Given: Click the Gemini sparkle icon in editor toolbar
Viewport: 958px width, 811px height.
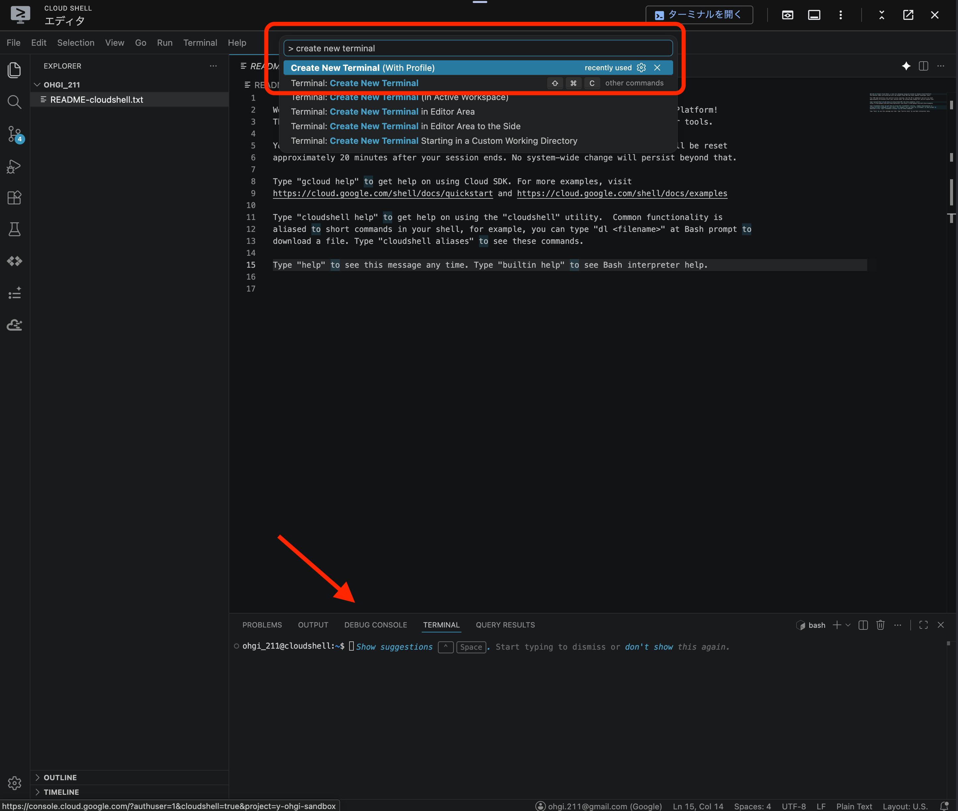Looking at the screenshot, I should (x=906, y=66).
